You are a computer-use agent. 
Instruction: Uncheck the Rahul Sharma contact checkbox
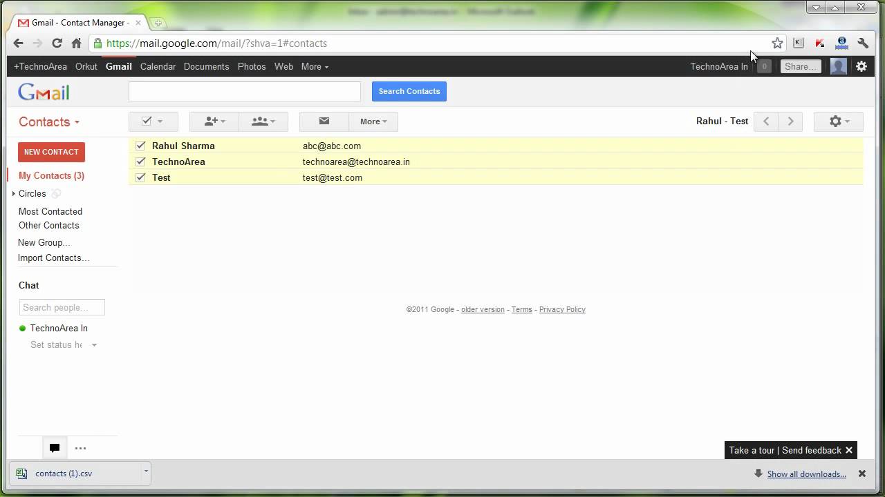(x=140, y=146)
